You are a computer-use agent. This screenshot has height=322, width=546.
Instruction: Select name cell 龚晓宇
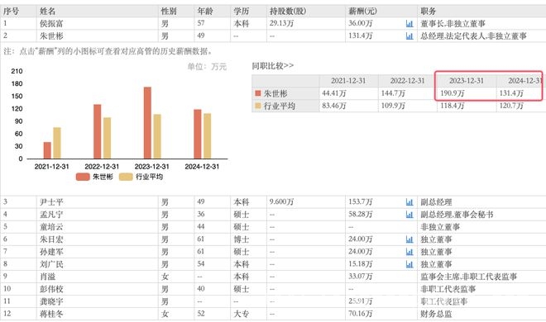[51, 301]
